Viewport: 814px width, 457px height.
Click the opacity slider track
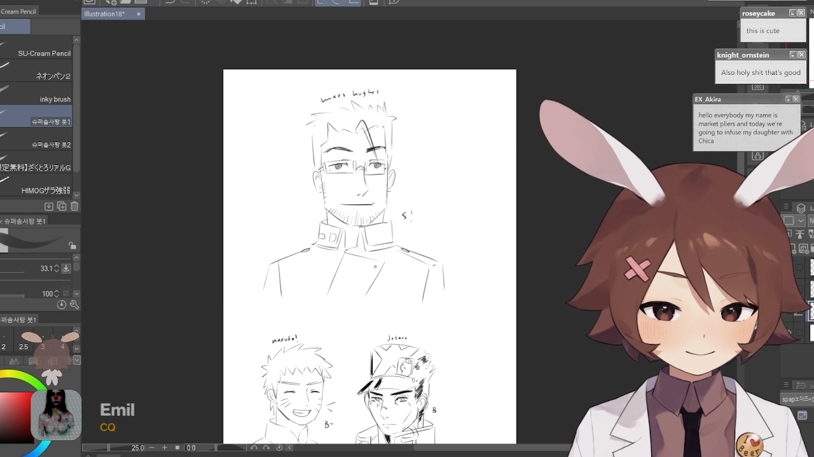[12, 297]
